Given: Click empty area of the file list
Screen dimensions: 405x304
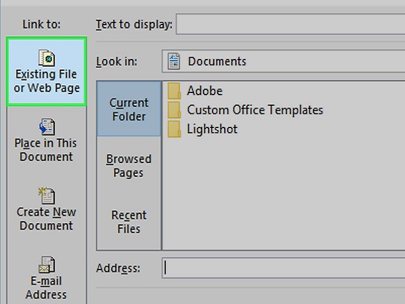Looking at the screenshot, I should pyautogui.click(x=284, y=194).
